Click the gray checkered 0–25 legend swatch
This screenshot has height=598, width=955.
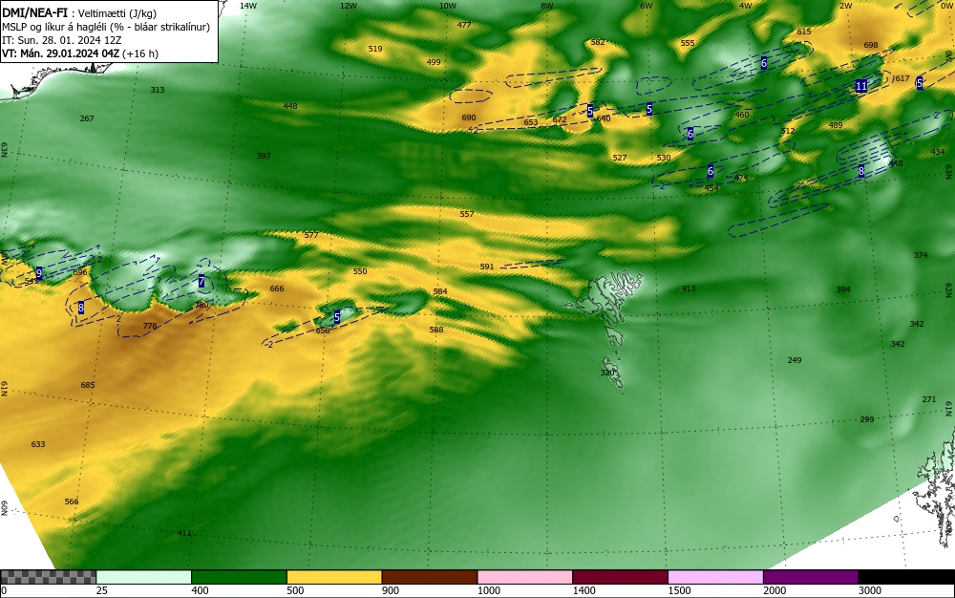48,577
